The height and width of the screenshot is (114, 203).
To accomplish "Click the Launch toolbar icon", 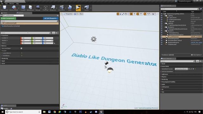I will (x=87, y=8).
